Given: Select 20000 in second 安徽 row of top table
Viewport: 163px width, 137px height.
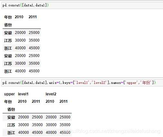Looking at the screenshot, I should tap(20, 56).
